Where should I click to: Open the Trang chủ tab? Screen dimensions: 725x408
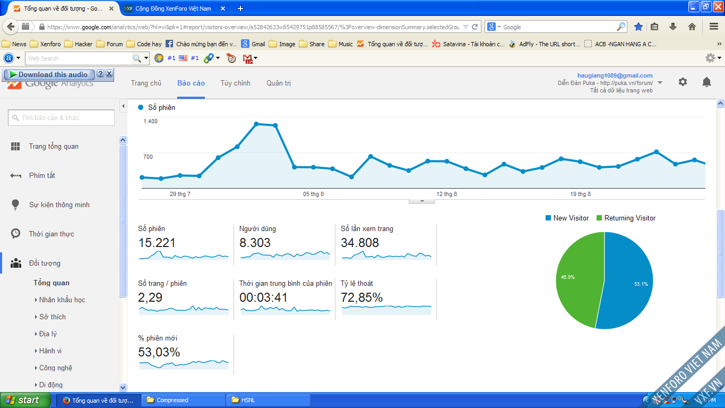(146, 83)
